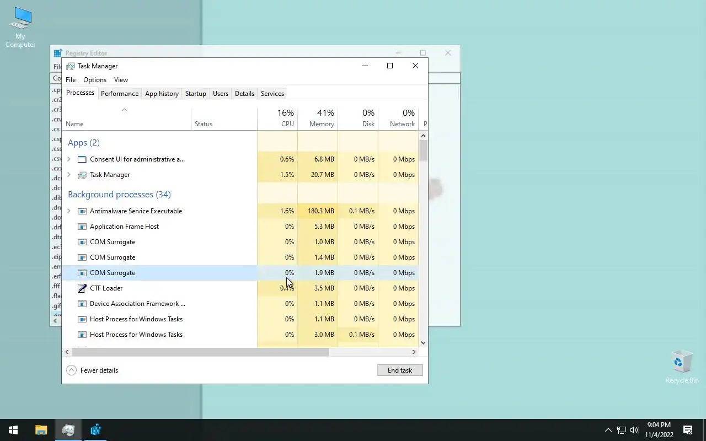The width and height of the screenshot is (706, 441).
Task: Sort by the Memory column header
Action: pyautogui.click(x=318, y=119)
